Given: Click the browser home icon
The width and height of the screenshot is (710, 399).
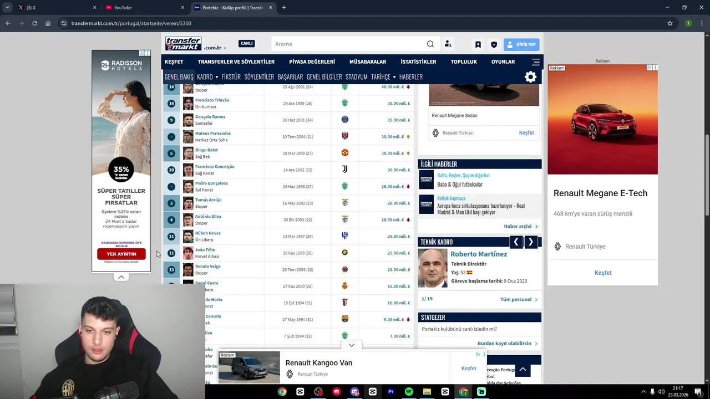Looking at the screenshot, I should coord(48,23).
